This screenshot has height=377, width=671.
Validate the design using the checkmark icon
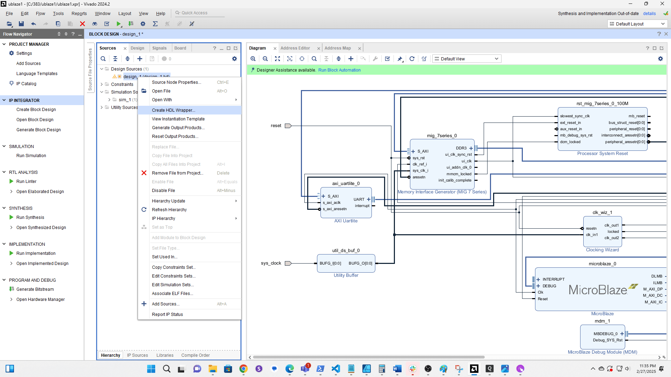coord(387,58)
